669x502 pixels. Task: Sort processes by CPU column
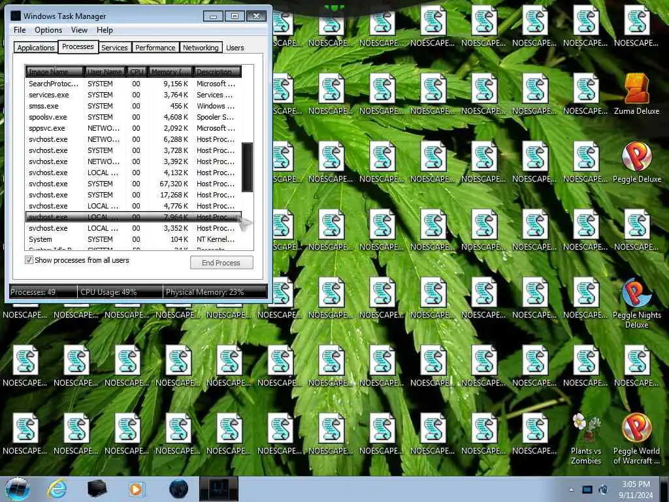(137, 72)
